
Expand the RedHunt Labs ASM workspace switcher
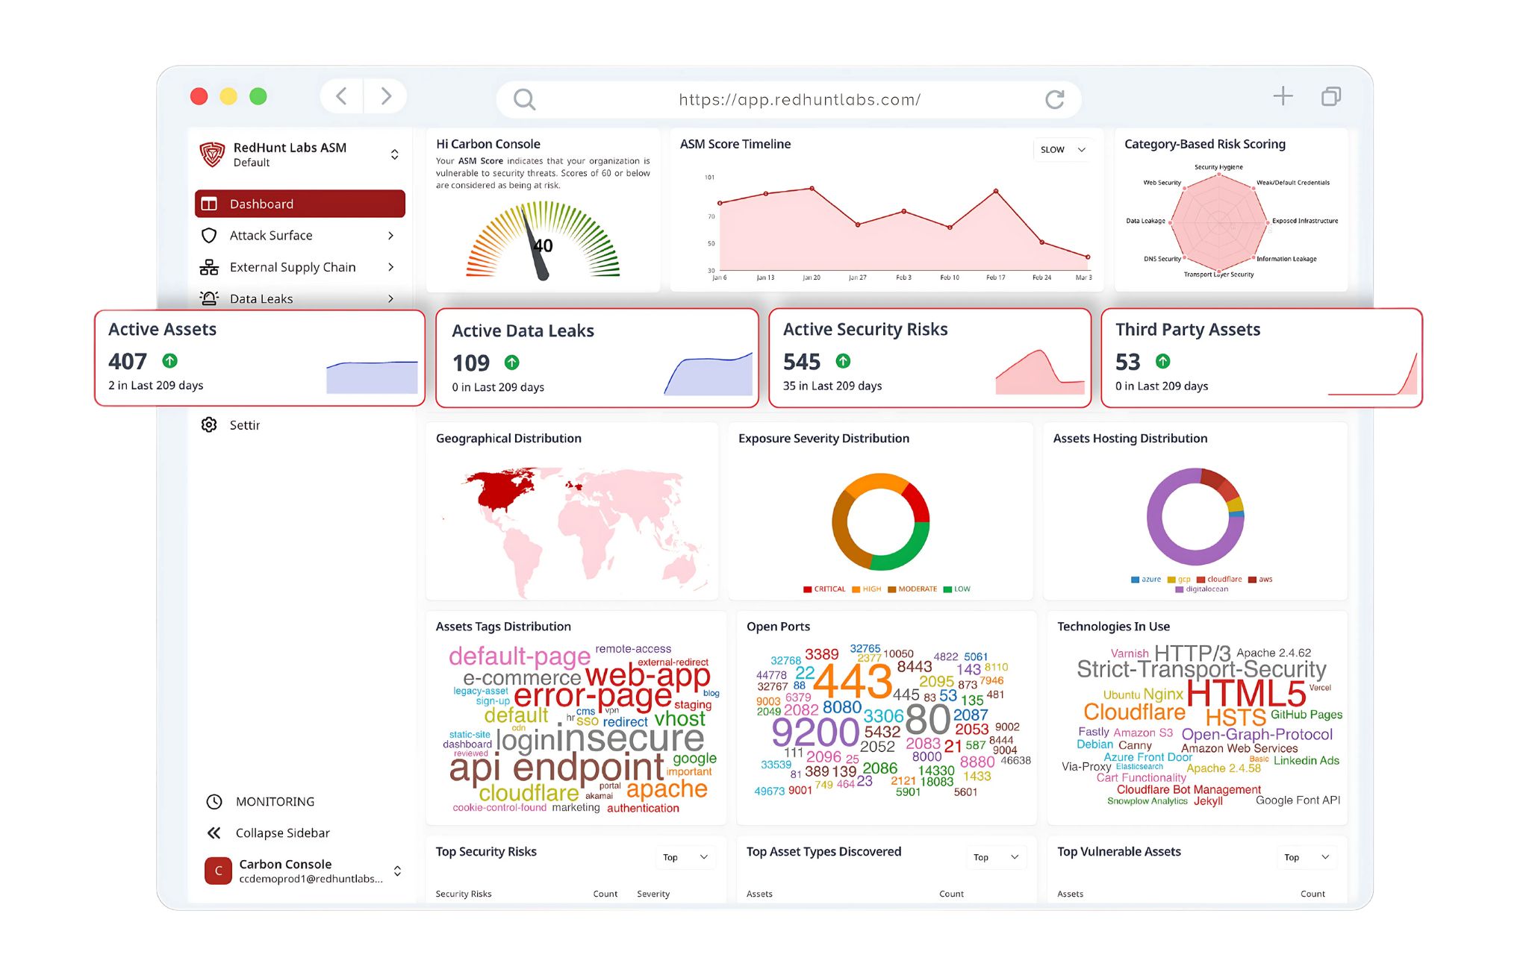pyautogui.click(x=394, y=154)
